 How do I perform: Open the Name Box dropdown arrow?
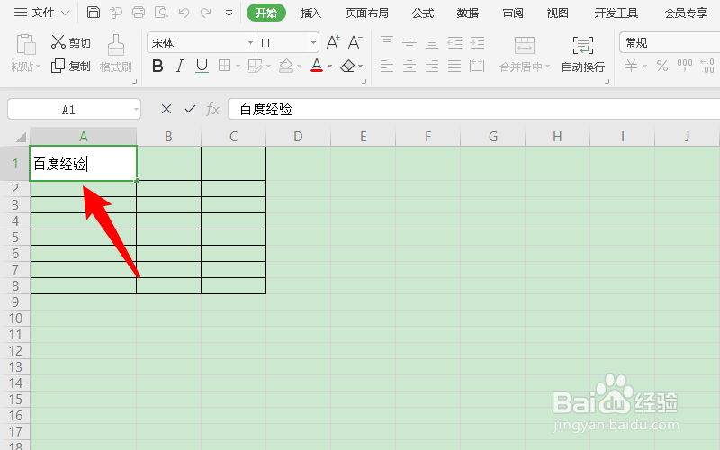click(136, 110)
